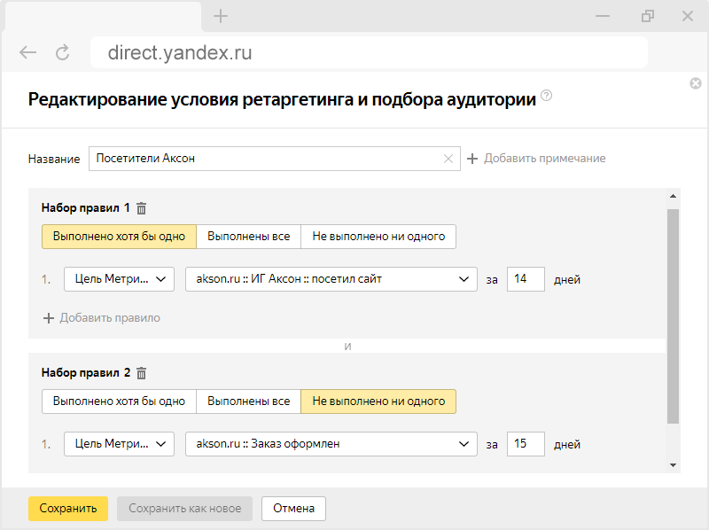Click the help question mark icon
This screenshot has height=530, width=709.
(x=546, y=96)
